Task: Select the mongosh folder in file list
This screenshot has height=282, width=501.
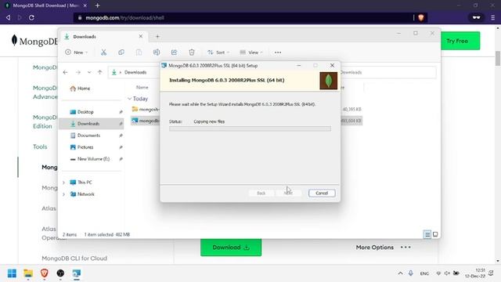Action: 146,110
